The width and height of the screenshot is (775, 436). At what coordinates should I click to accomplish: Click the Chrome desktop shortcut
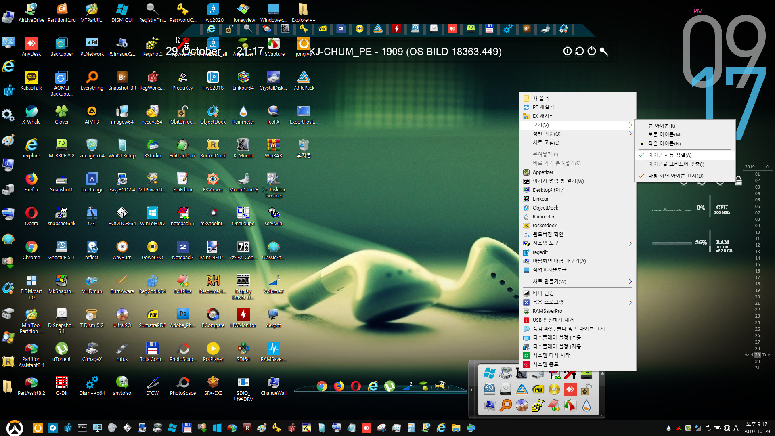click(x=31, y=250)
